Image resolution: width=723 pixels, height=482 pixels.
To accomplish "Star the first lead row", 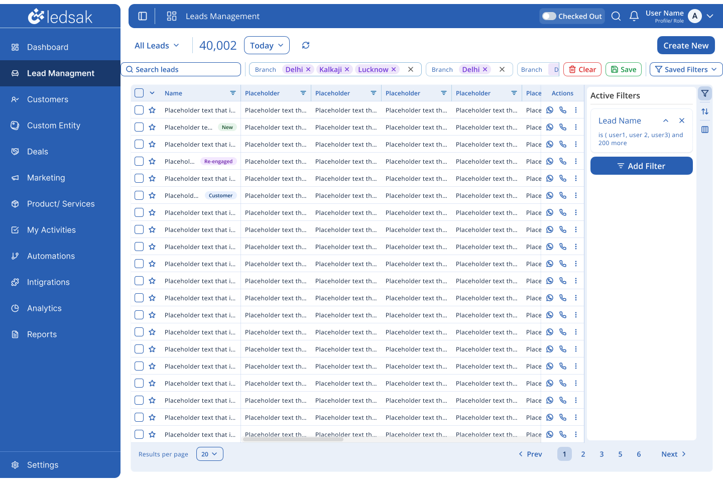I will pyautogui.click(x=152, y=110).
